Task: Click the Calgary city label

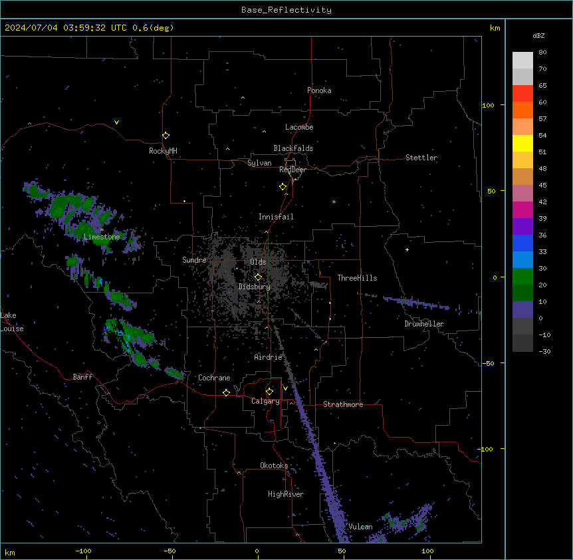Action: 265,401
